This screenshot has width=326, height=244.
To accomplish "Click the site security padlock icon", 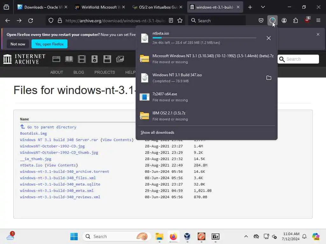I will pos(60,21).
